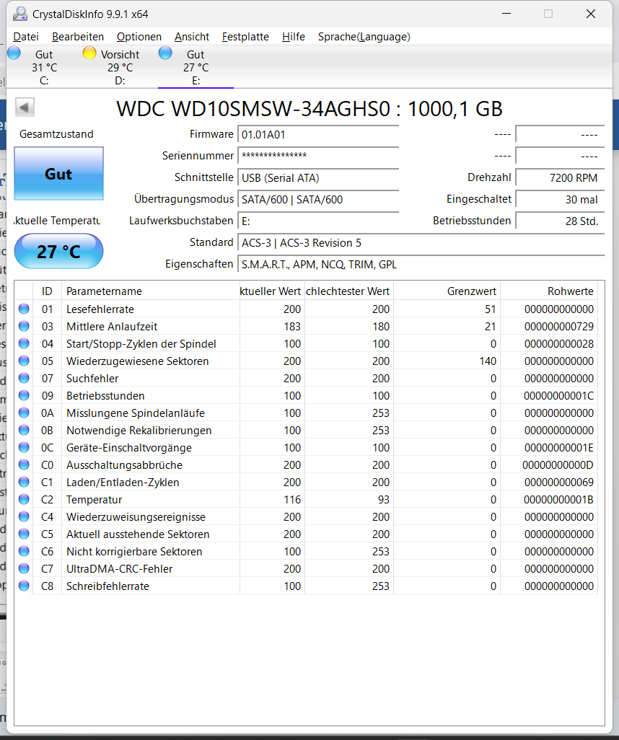Select raw value 00000000001C
This screenshot has width=619, height=740.
[558, 395]
